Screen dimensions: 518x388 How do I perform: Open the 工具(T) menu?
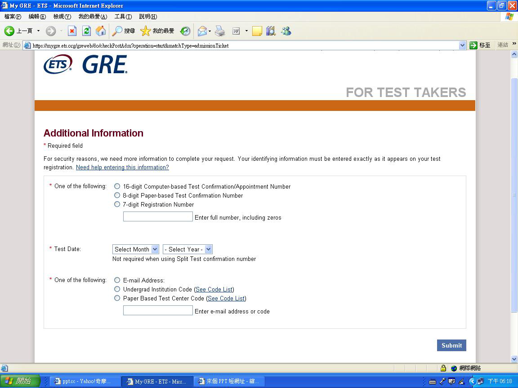123,17
